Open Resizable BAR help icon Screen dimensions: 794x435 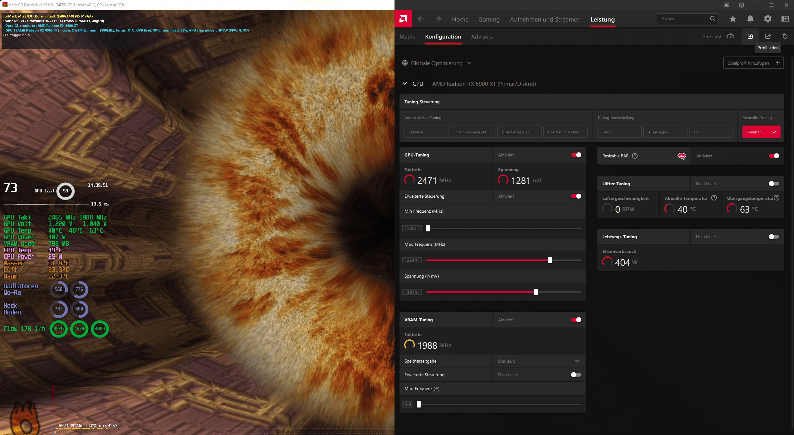pyautogui.click(x=635, y=156)
